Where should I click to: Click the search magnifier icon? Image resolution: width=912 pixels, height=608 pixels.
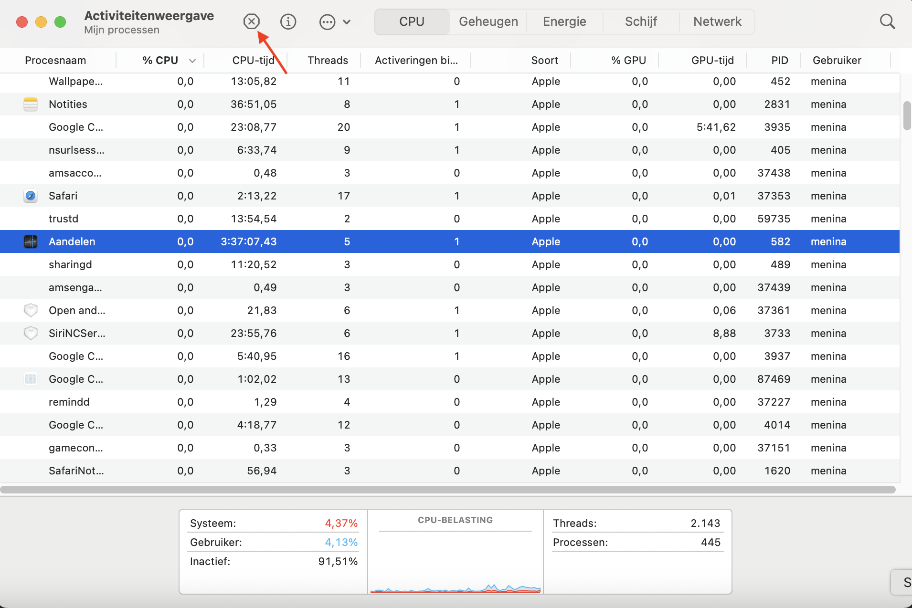(x=887, y=21)
